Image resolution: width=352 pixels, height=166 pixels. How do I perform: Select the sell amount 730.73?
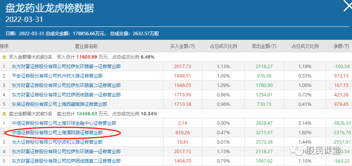[264, 104]
